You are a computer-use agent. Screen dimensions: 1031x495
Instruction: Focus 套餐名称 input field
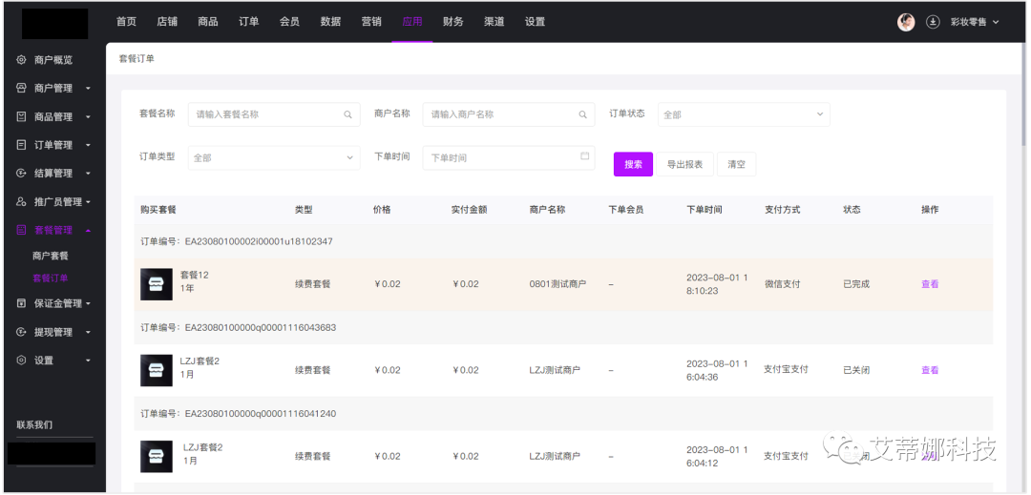tap(274, 114)
